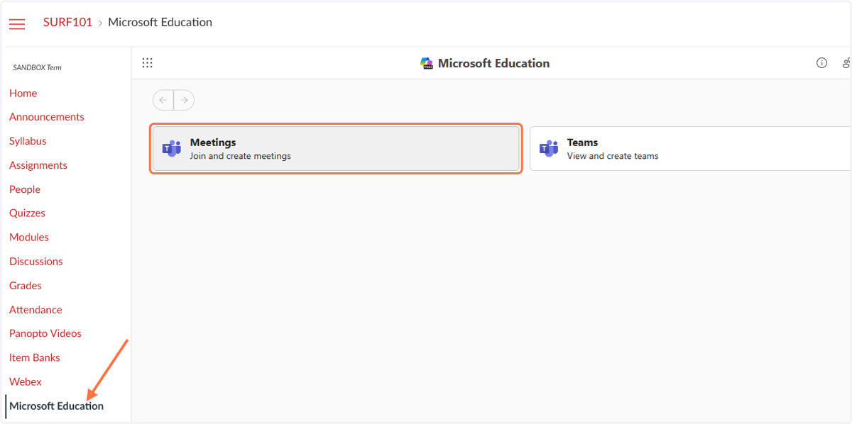Open Assignments in course navigation
852x424 pixels.
click(38, 165)
